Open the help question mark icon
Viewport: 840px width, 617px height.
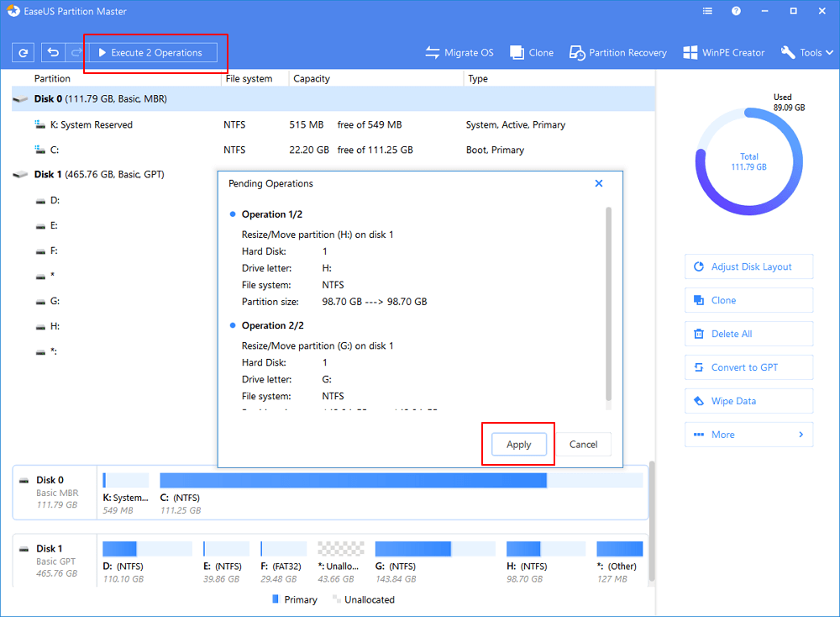736,12
